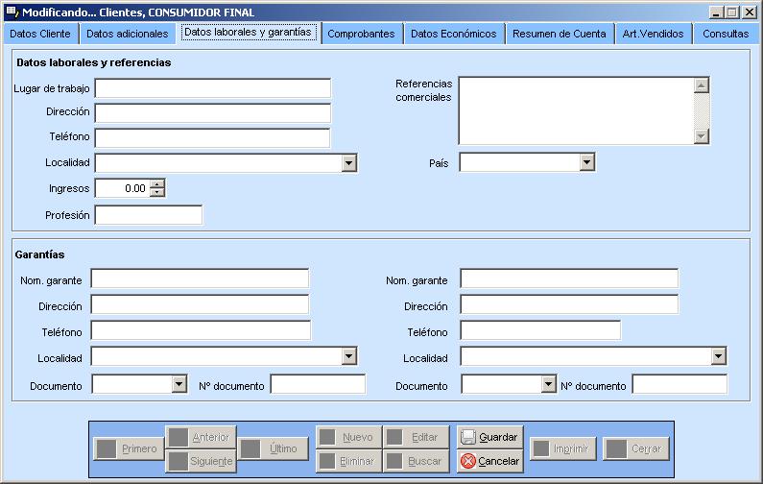Open the second guarantor's Localidad dropdown
The width and height of the screenshot is (763, 484).
719,356
